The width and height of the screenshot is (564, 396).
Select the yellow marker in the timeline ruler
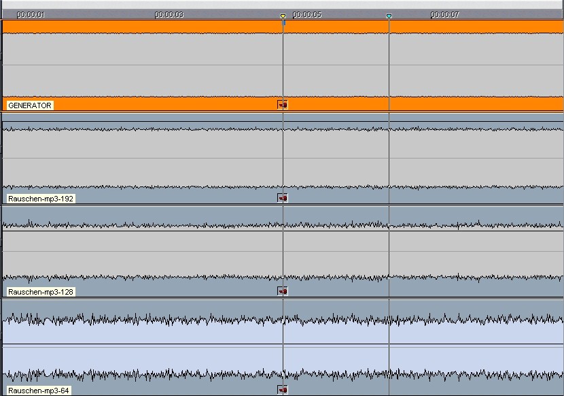click(x=283, y=16)
